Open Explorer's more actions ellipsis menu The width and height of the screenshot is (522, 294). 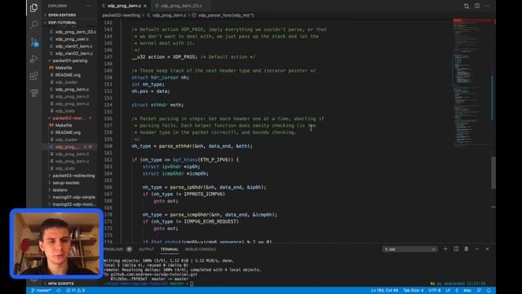tap(89, 6)
